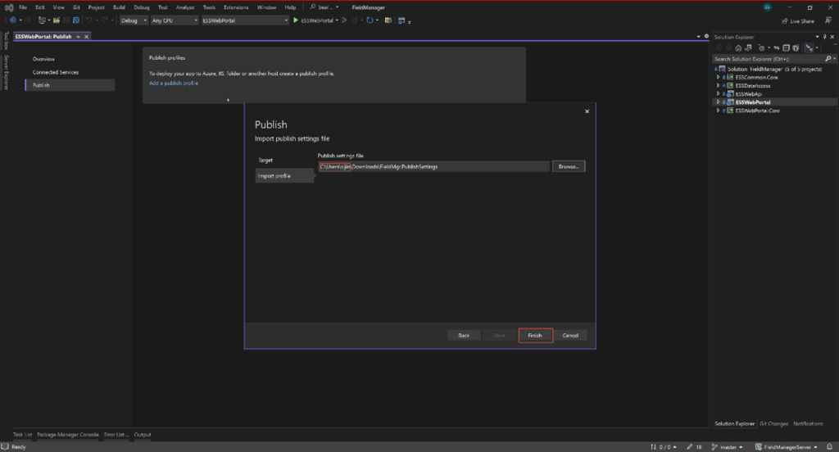
Task: Open the dropdown arrow beside Start ESSWebPortal
Action: coord(337,20)
